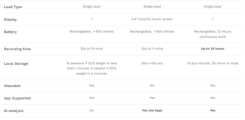
Task: Click the "App Supported" row label
Action: click(17, 98)
